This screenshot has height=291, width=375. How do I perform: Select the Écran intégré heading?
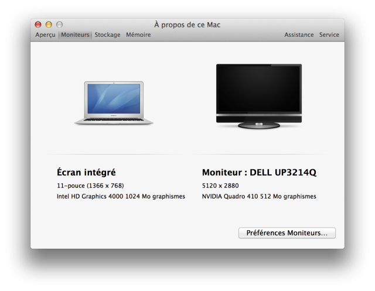click(86, 172)
